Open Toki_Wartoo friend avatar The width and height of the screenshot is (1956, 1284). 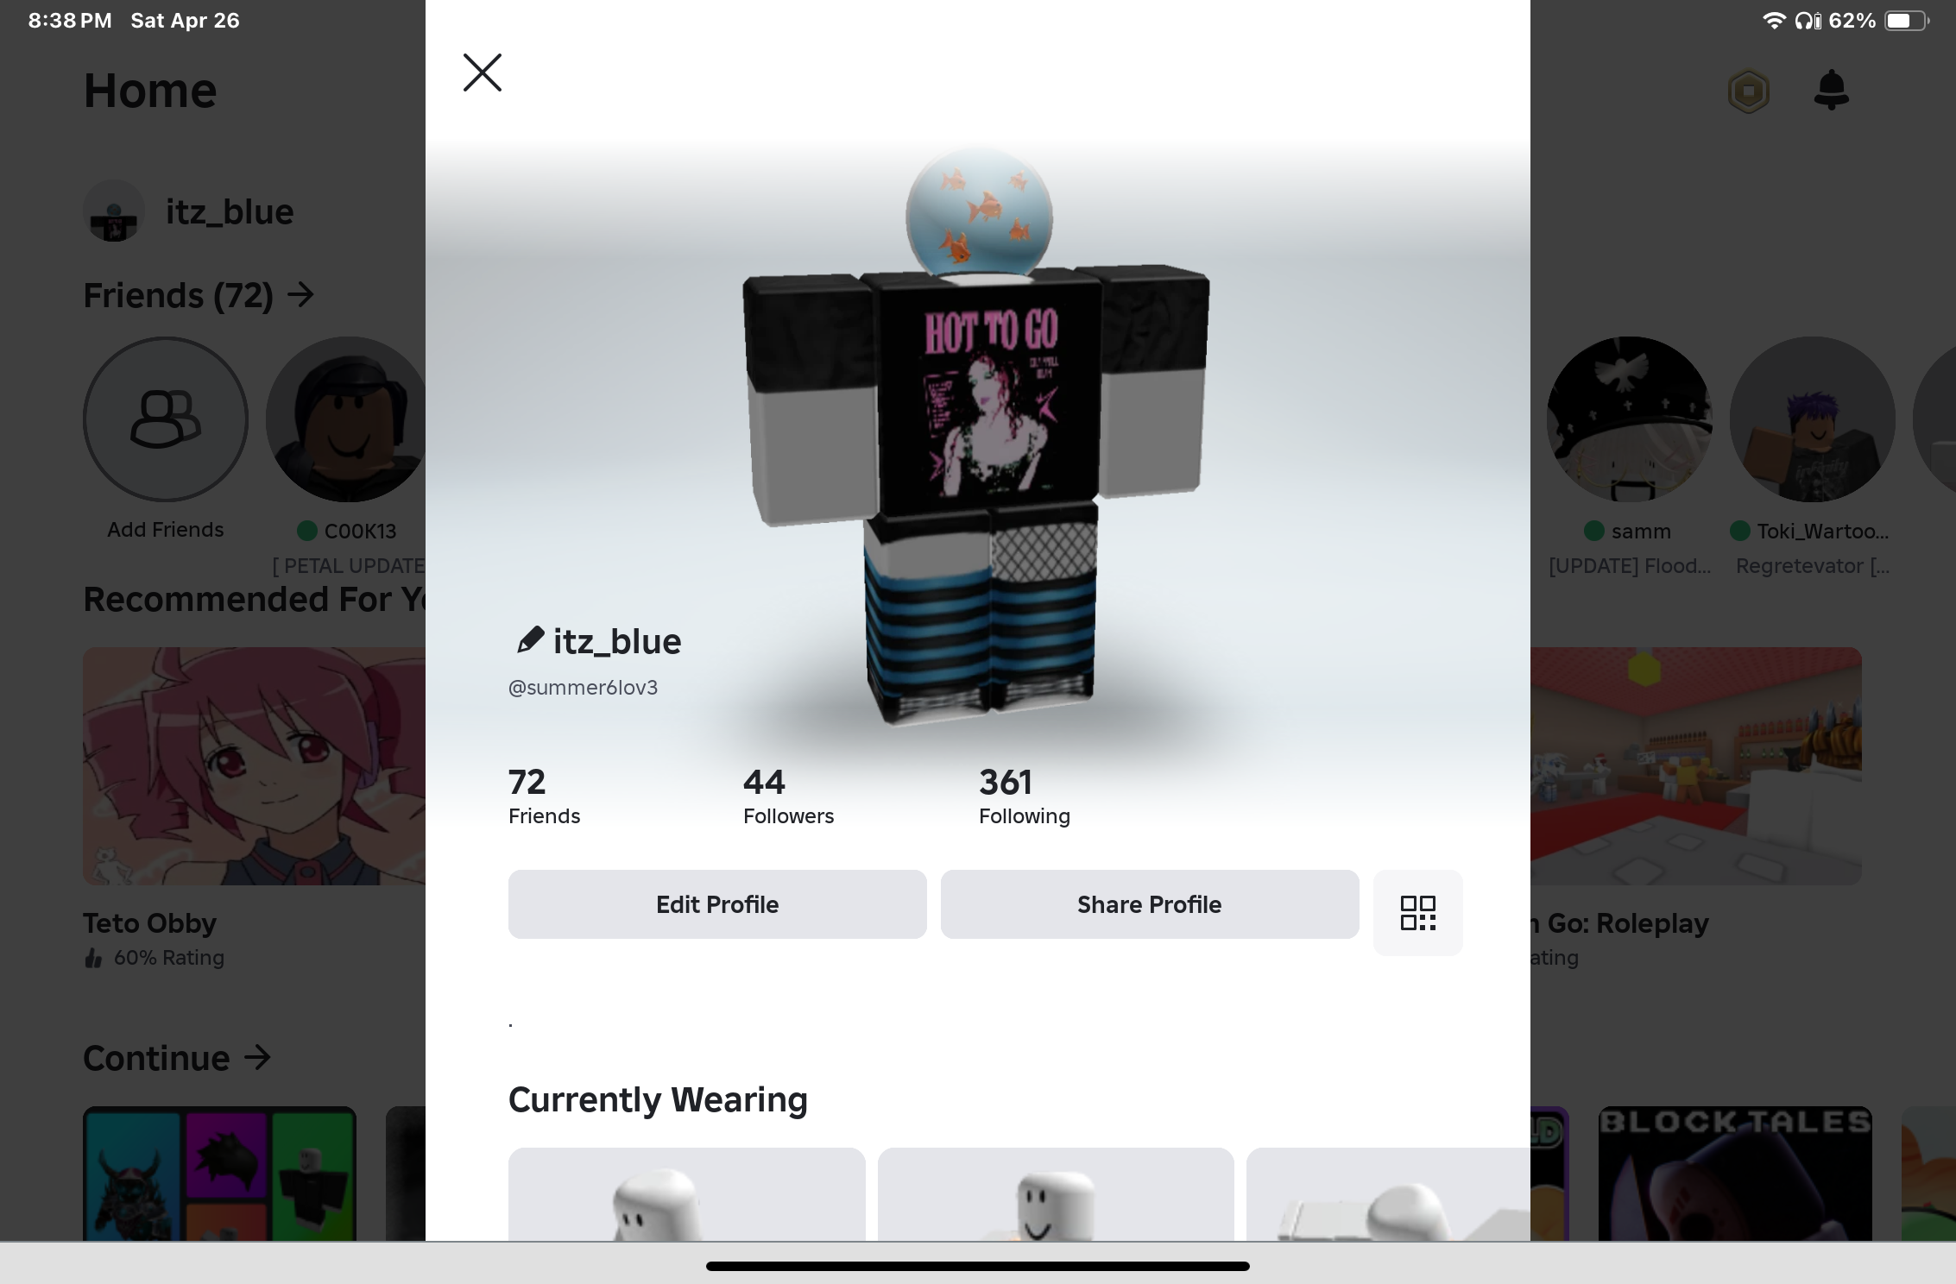pyautogui.click(x=1813, y=419)
